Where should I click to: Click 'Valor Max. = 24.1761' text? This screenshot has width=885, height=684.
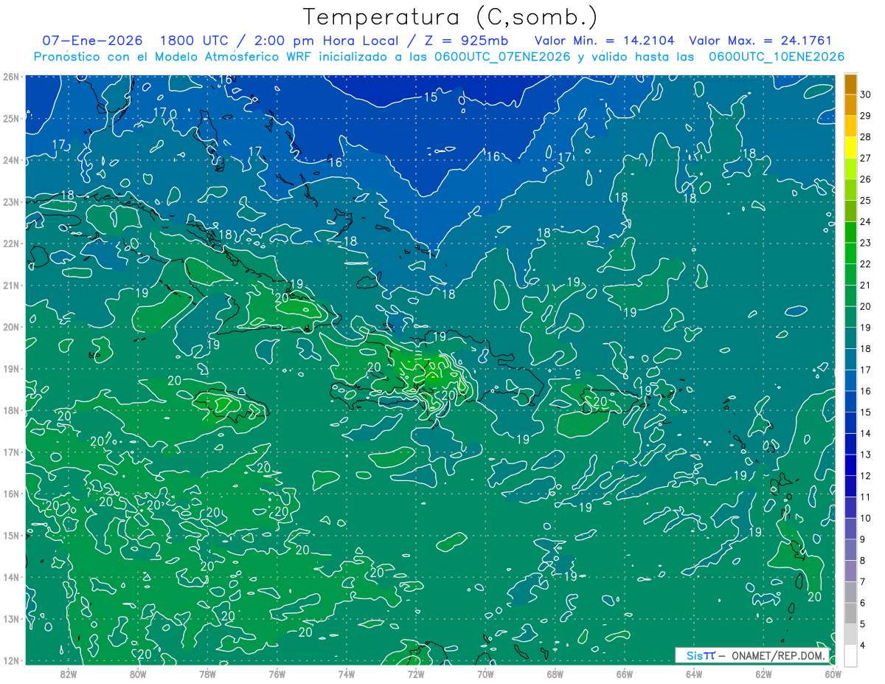pos(760,41)
